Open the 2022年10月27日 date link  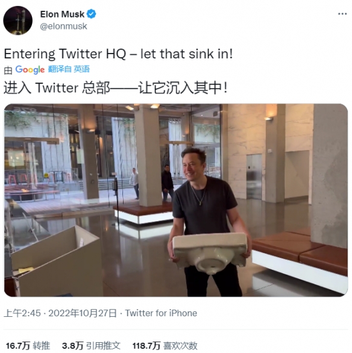(83, 313)
